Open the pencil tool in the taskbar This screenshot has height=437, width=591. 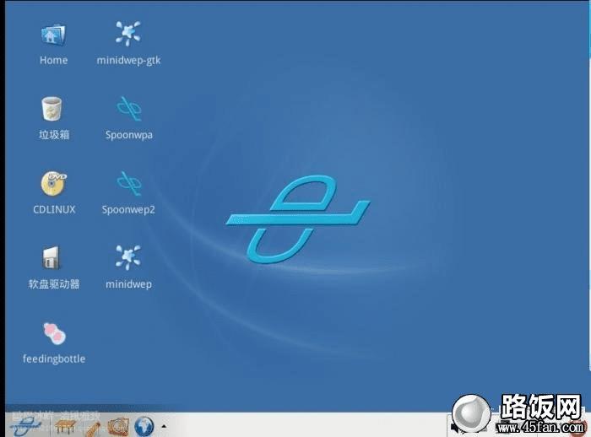[x=92, y=429]
